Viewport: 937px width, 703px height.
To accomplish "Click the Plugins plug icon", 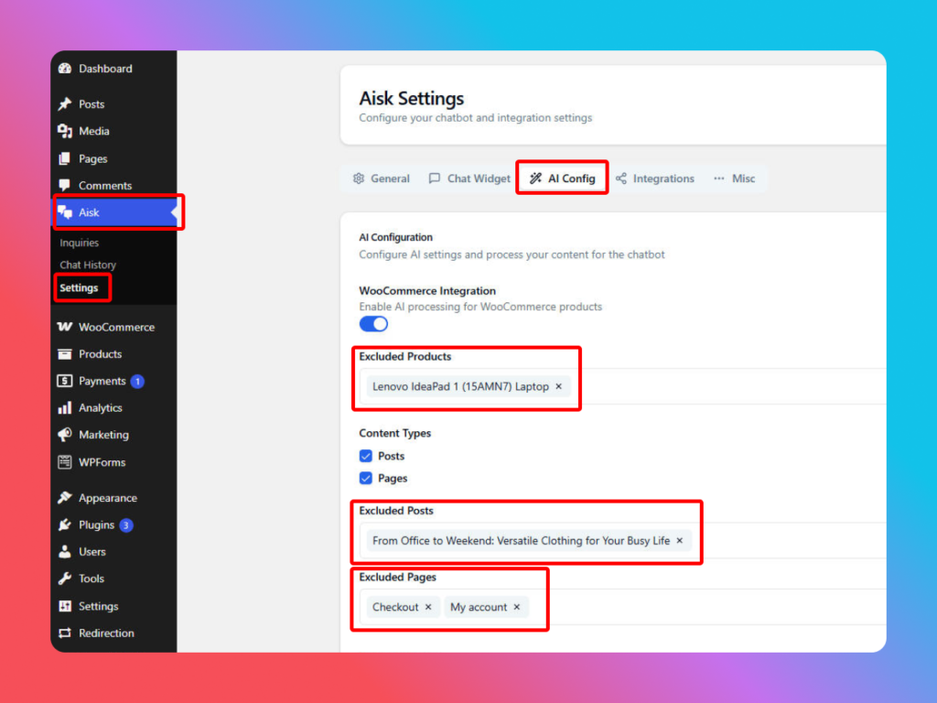I will coord(65,525).
